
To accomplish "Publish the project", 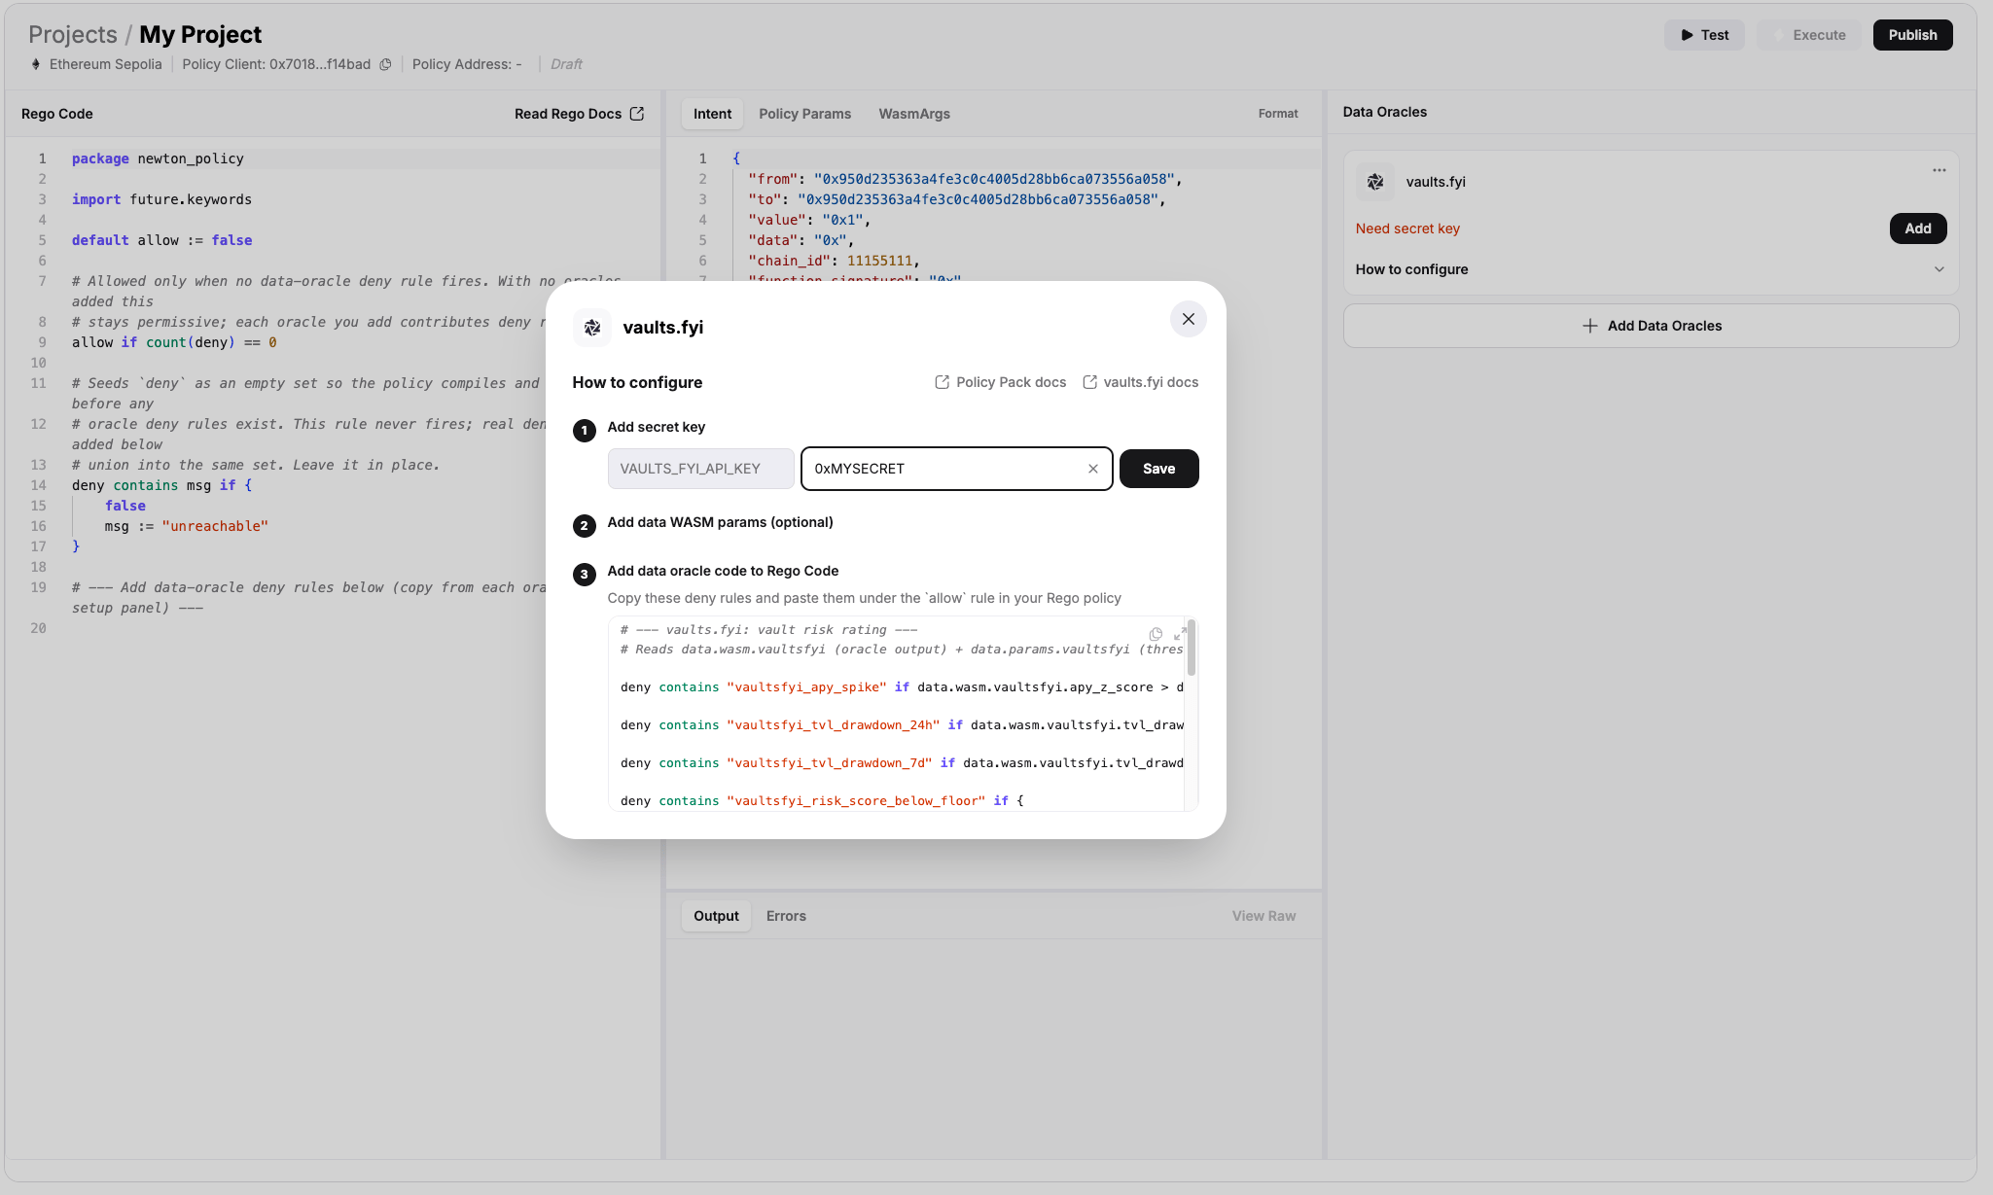I will click(1912, 35).
